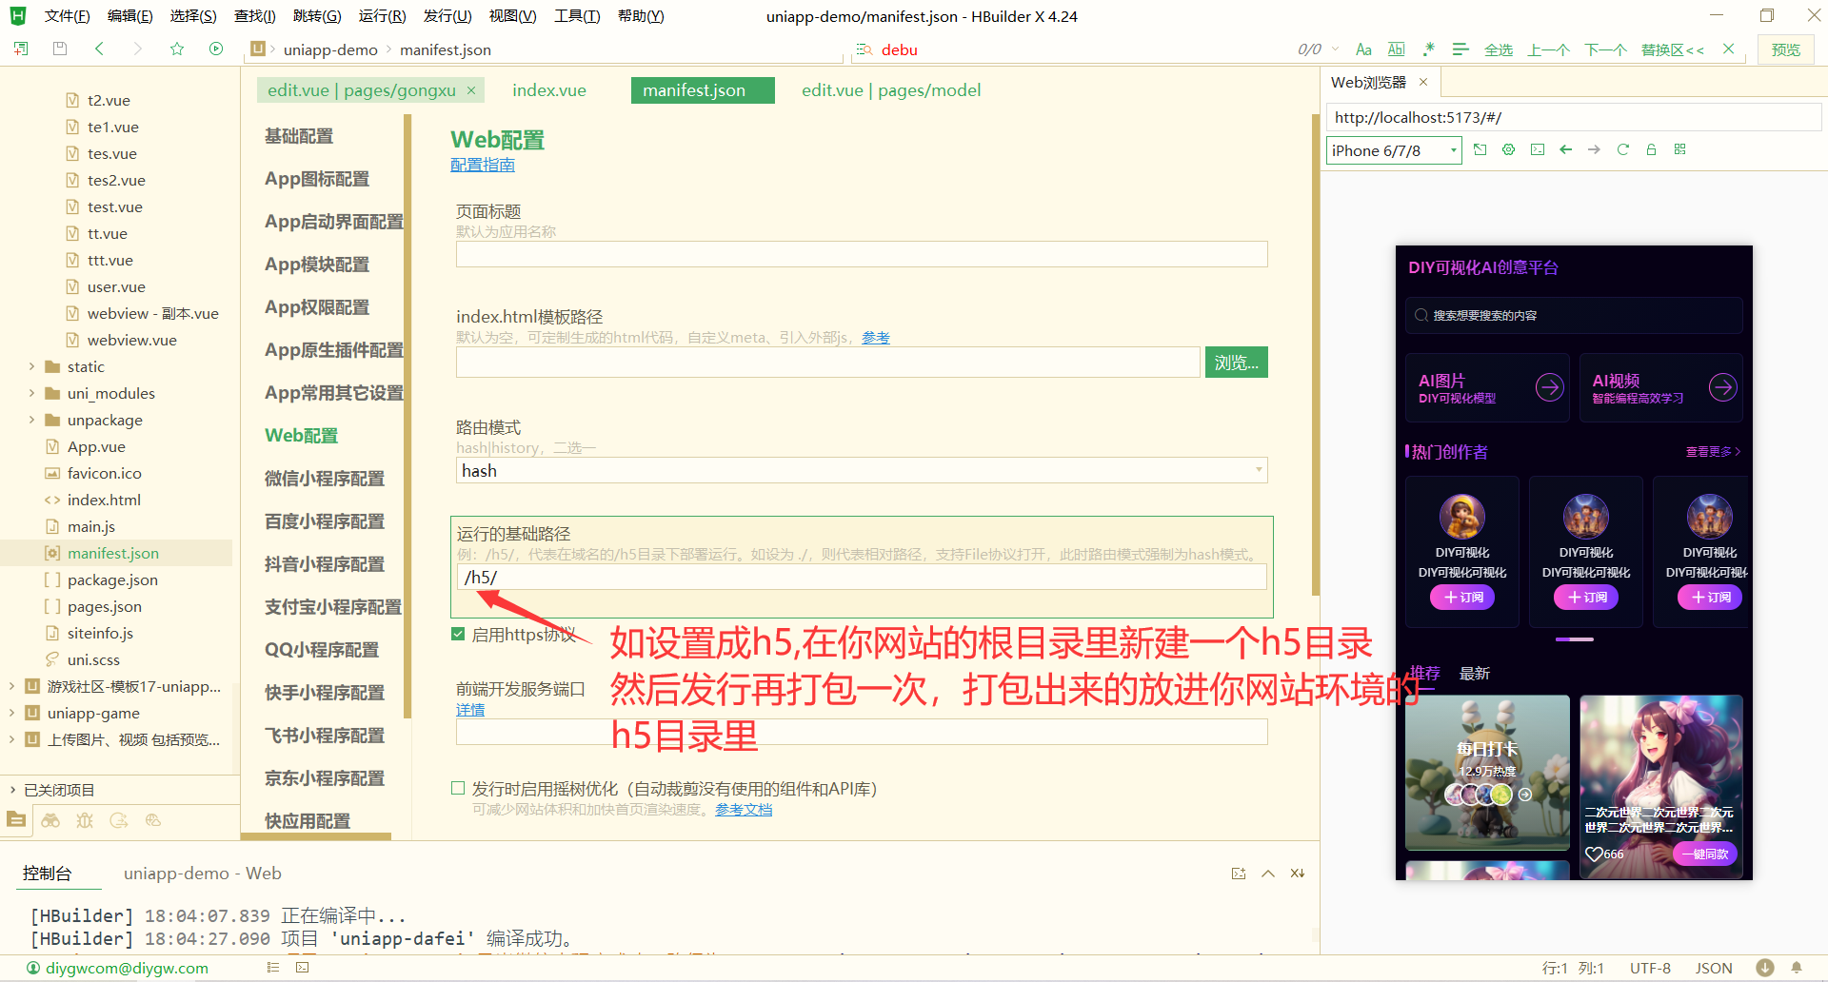Open the hash routing mode dropdown
Image resolution: width=1828 pixels, height=982 pixels.
(x=1258, y=470)
